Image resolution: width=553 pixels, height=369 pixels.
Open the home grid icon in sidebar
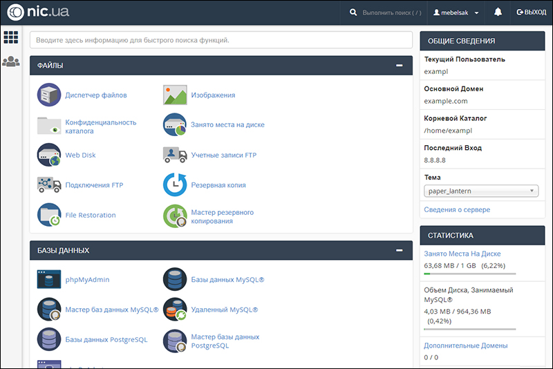tap(10, 37)
